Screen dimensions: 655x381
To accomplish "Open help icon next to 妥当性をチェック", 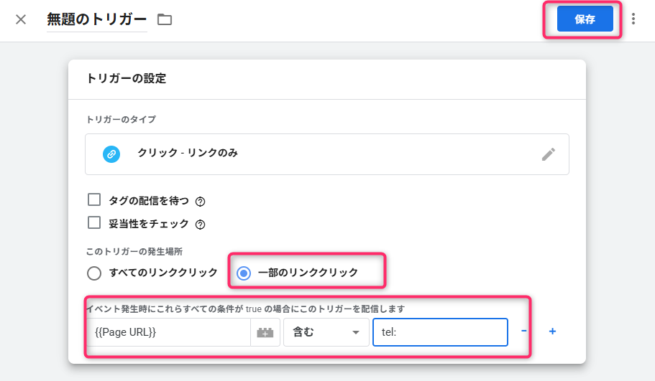I will pyautogui.click(x=201, y=225).
